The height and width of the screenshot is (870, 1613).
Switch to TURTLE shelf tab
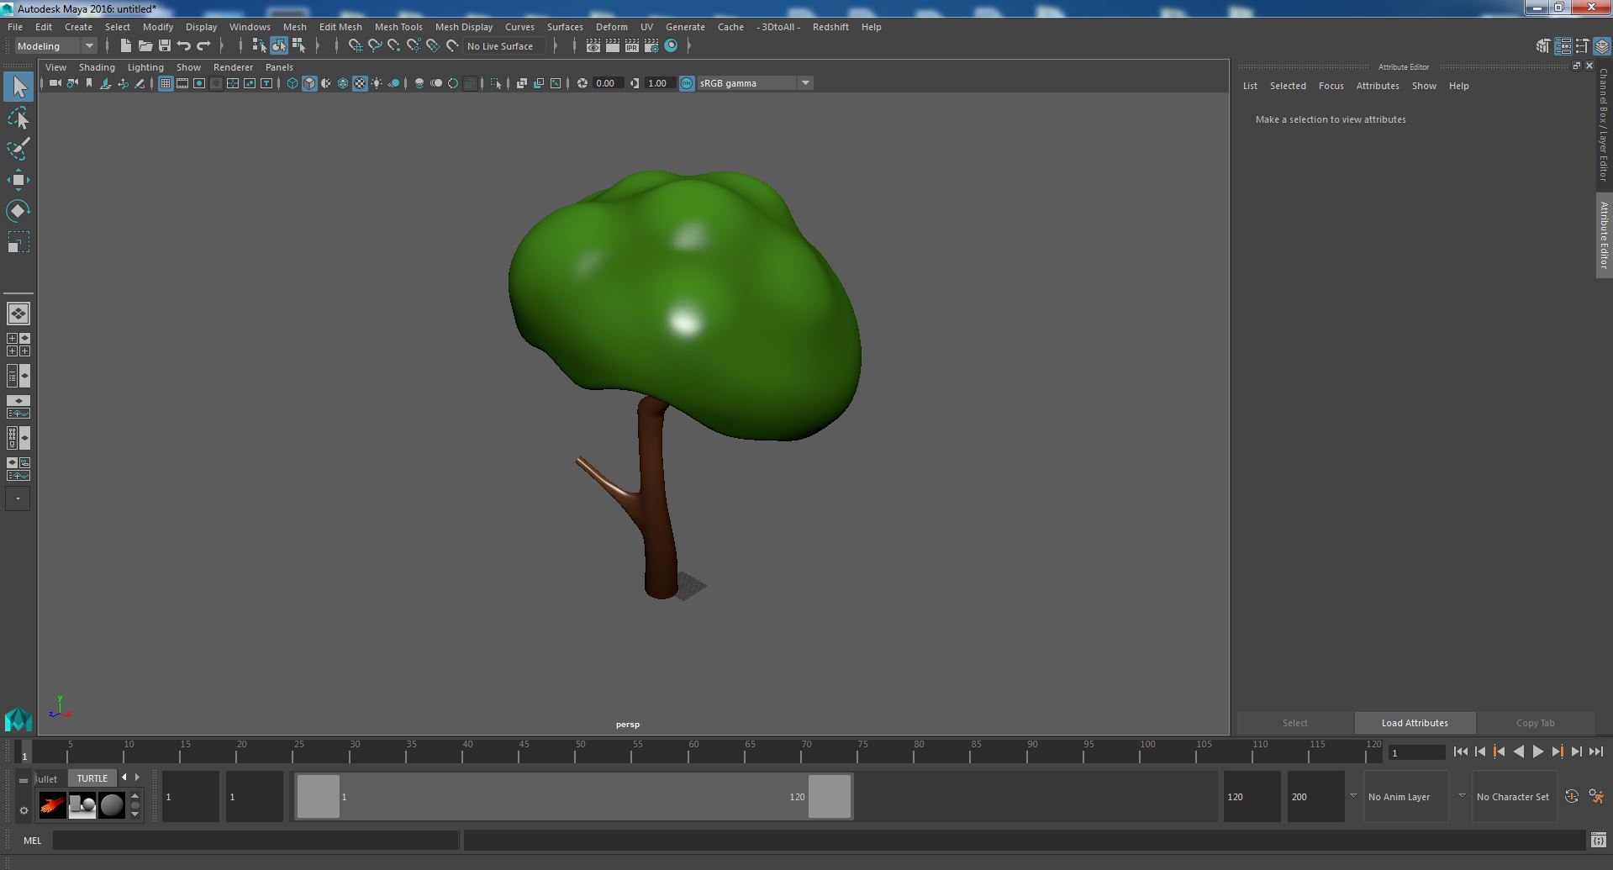click(92, 778)
